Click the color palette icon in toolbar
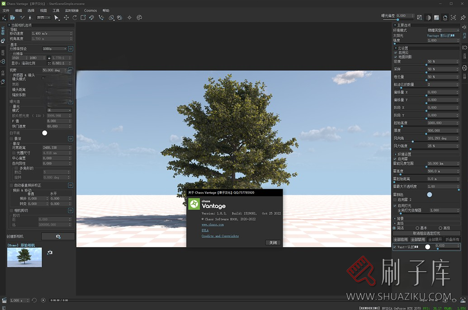 click(139, 18)
